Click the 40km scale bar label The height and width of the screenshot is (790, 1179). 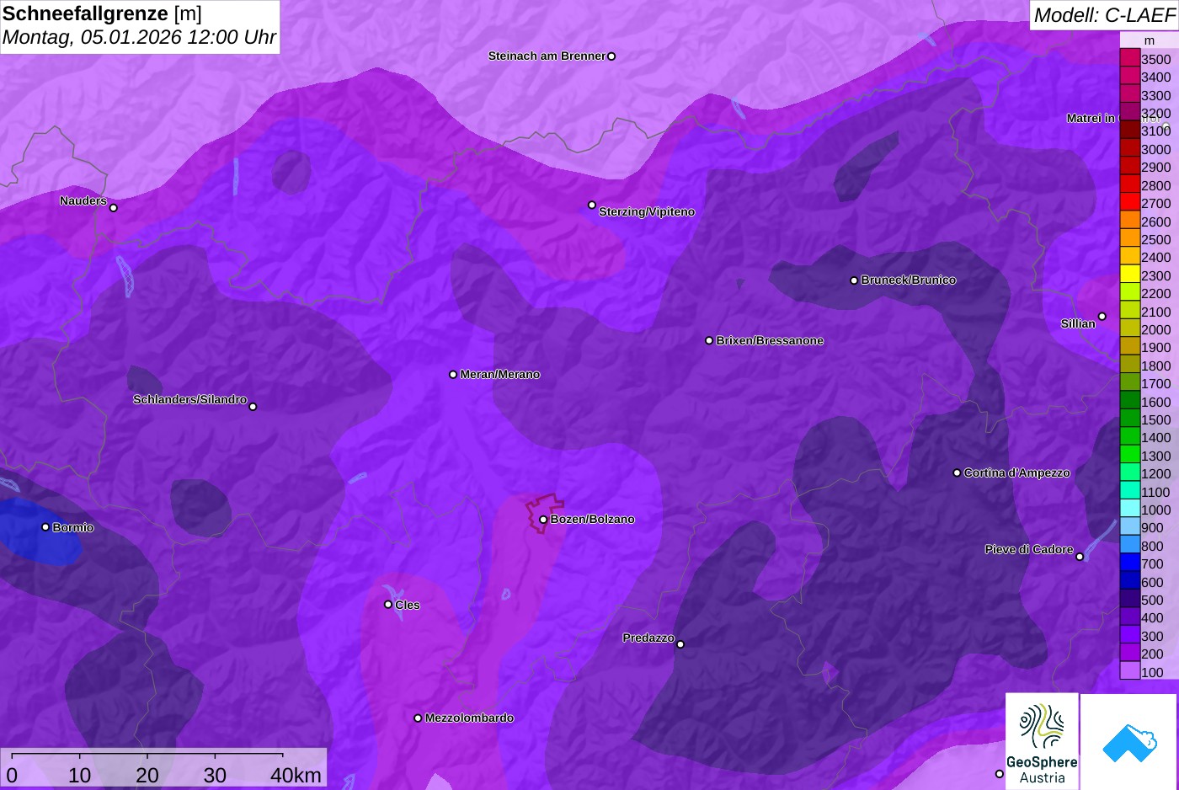296,776
